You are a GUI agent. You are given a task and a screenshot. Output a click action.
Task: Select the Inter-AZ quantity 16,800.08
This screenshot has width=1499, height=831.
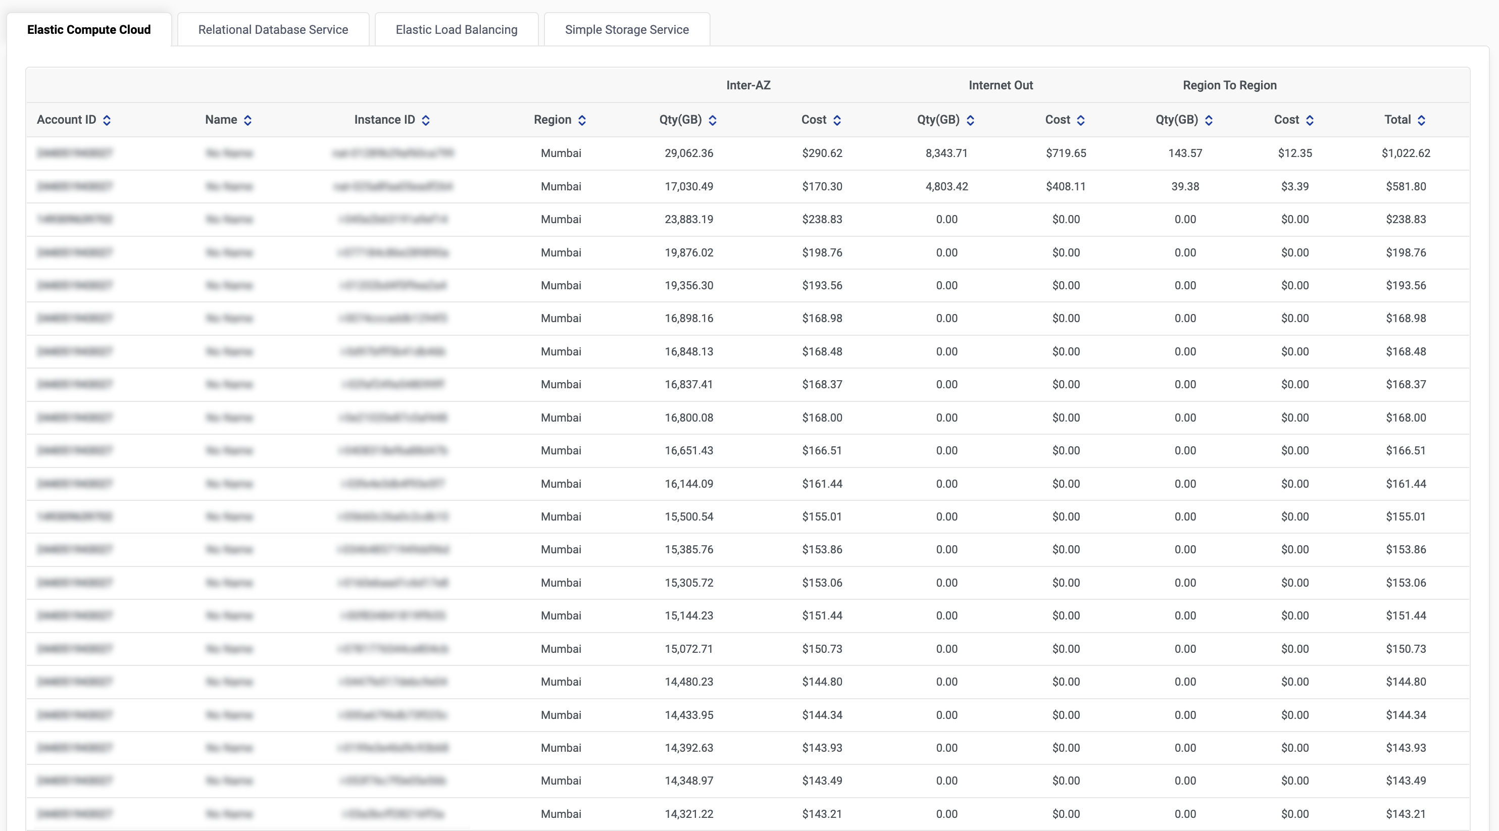689,418
